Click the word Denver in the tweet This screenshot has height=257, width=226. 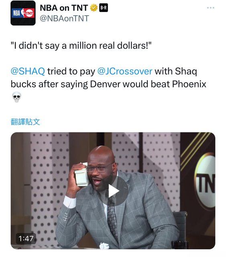[x=106, y=84]
